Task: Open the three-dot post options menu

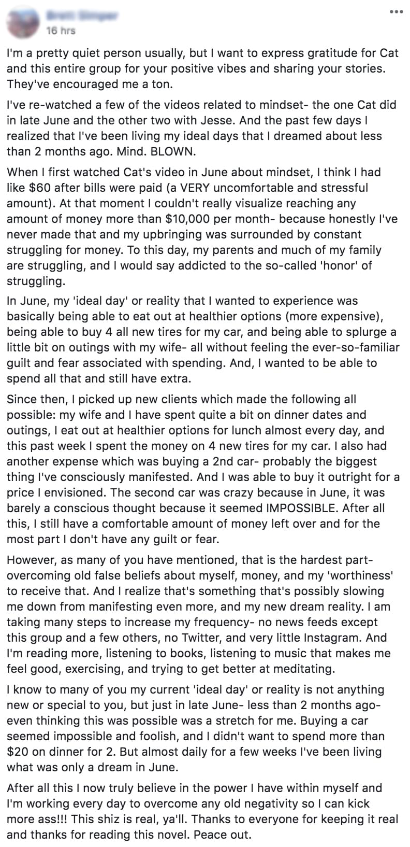Action: [x=397, y=11]
